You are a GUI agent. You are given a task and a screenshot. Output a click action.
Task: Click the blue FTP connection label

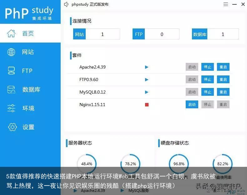[x=139, y=34]
